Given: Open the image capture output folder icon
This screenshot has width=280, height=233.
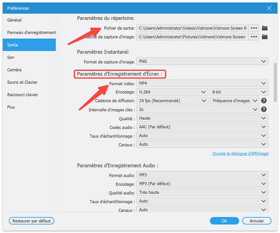Looking at the screenshot, I should click(x=265, y=37).
